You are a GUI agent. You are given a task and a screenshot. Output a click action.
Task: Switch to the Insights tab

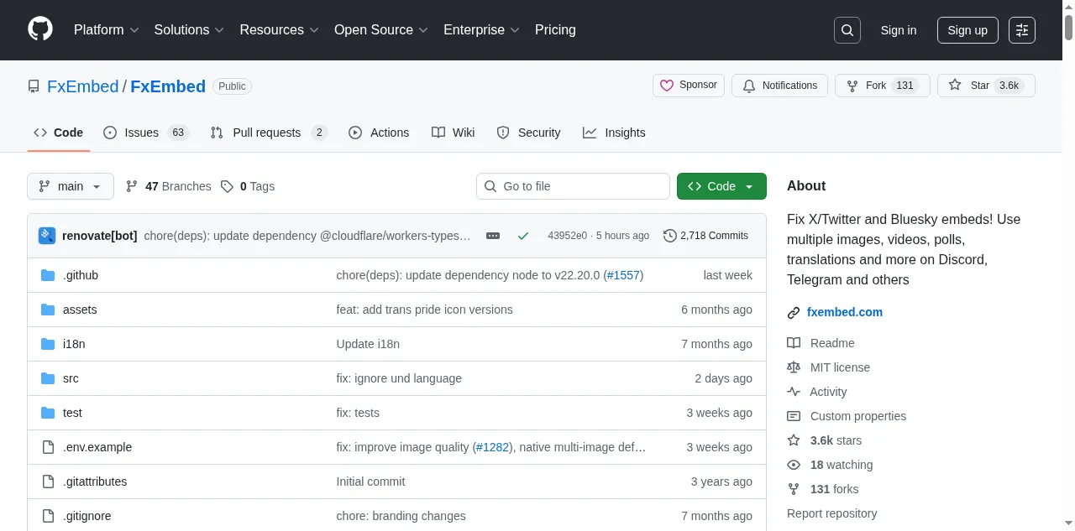tap(614, 133)
